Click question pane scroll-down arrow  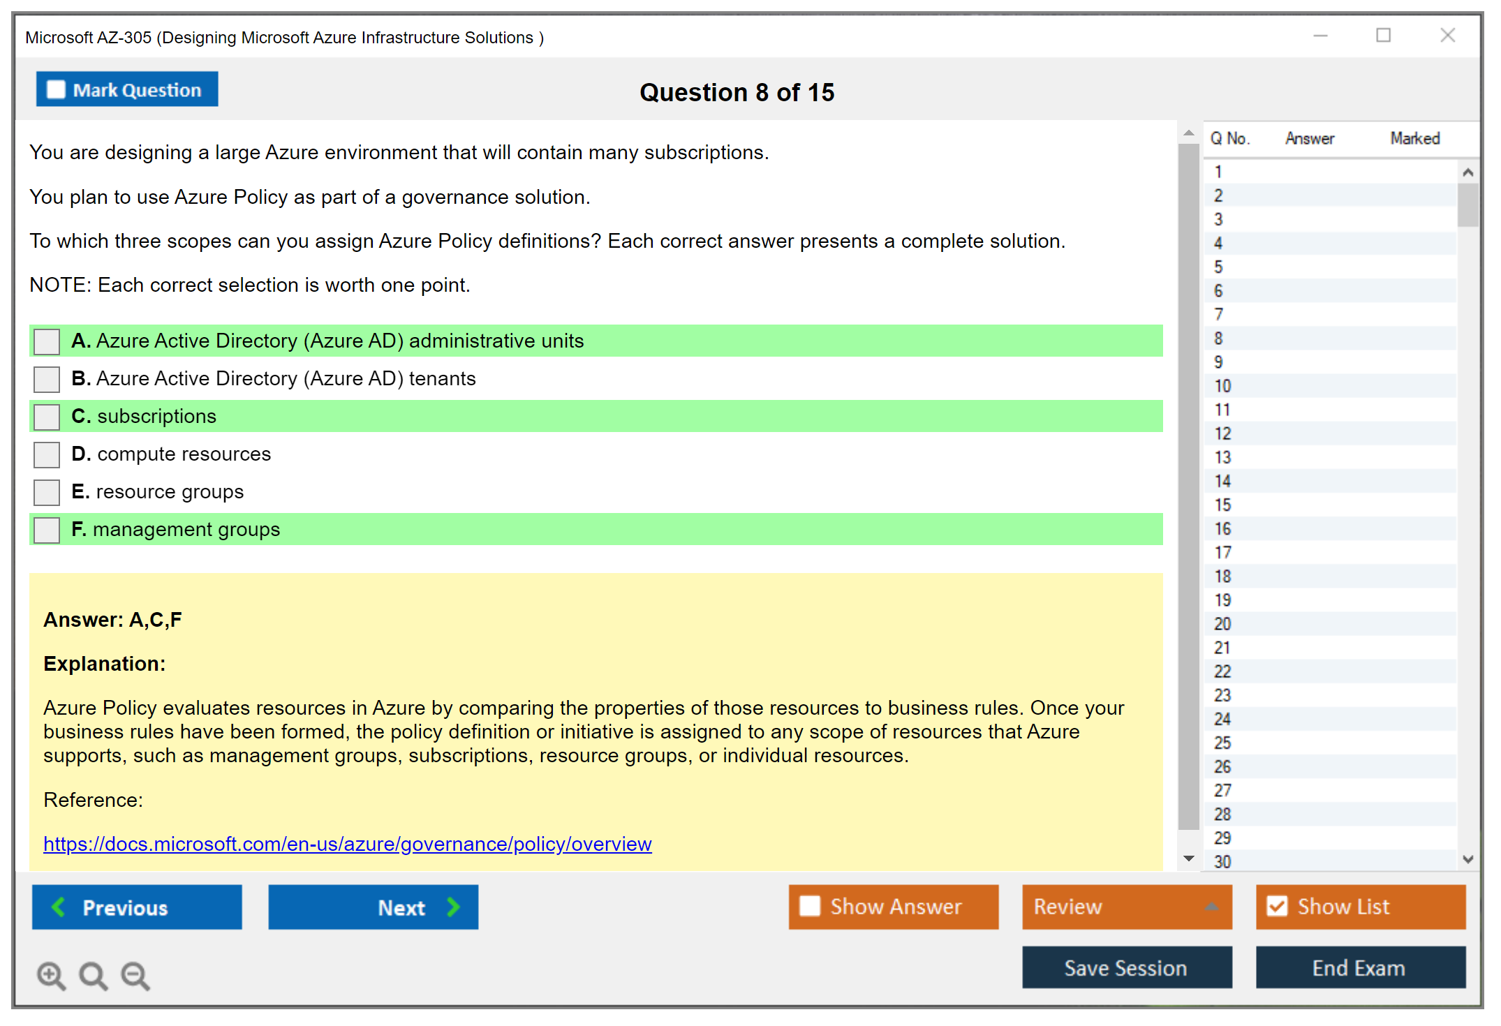[x=1188, y=858]
